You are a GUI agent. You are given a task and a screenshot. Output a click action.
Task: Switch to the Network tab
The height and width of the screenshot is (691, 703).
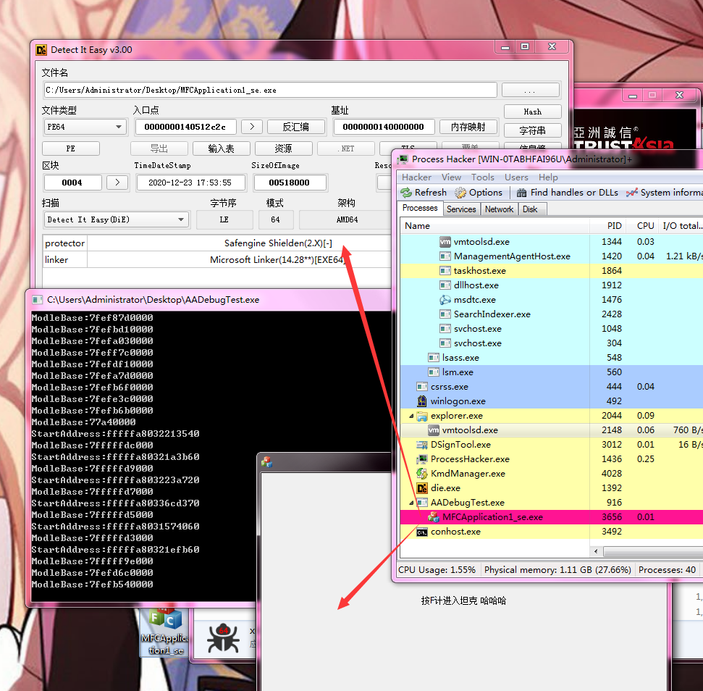[x=499, y=209]
